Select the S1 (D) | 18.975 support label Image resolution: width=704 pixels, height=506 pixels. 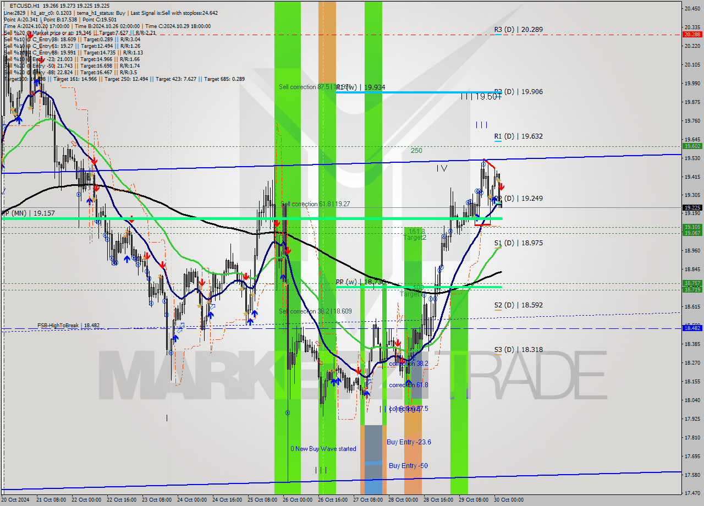[x=518, y=243]
